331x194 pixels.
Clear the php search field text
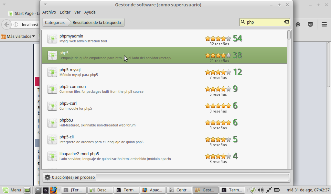coord(286,22)
